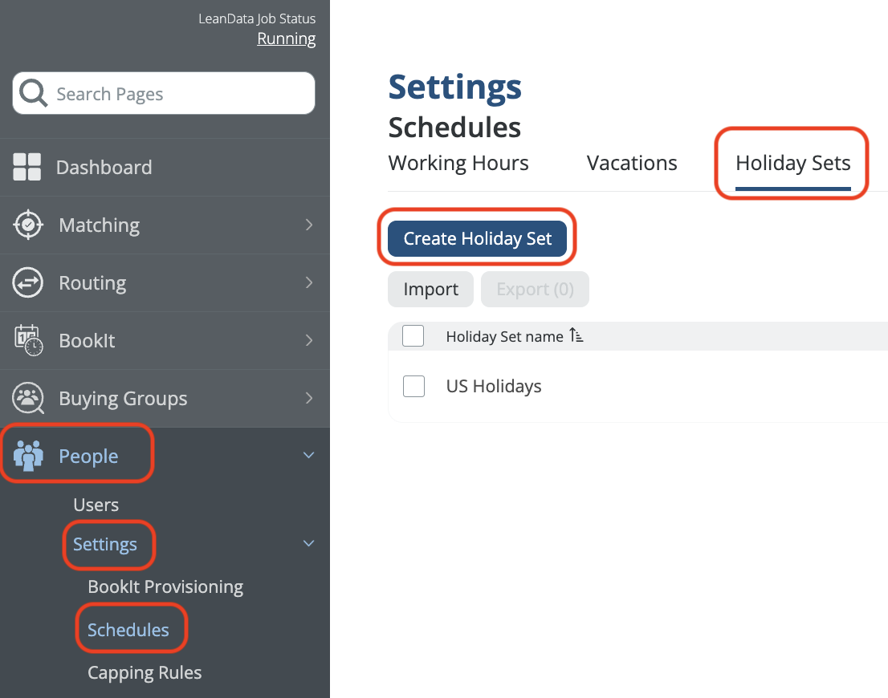This screenshot has height=698, width=888.
Task: Open Dashboard via its grid icon
Action: tap(27, 167)
